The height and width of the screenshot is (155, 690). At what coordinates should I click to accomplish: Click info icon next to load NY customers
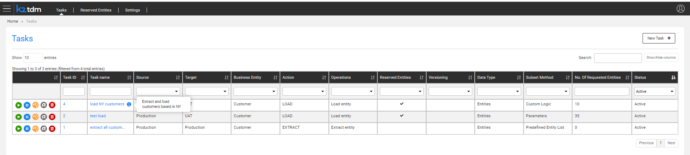129,104
